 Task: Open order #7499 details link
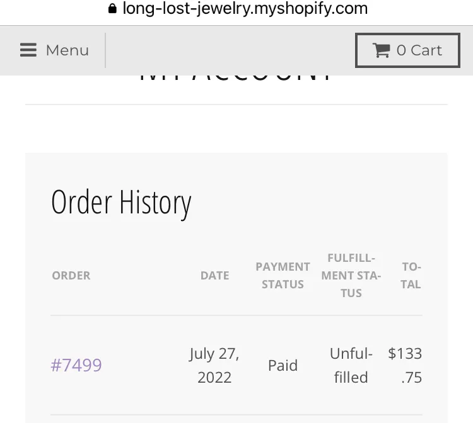point(76,365)
